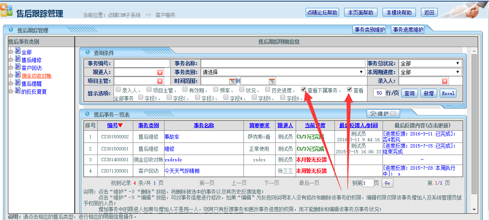Open the end date calendar picker

click(271, 81)
